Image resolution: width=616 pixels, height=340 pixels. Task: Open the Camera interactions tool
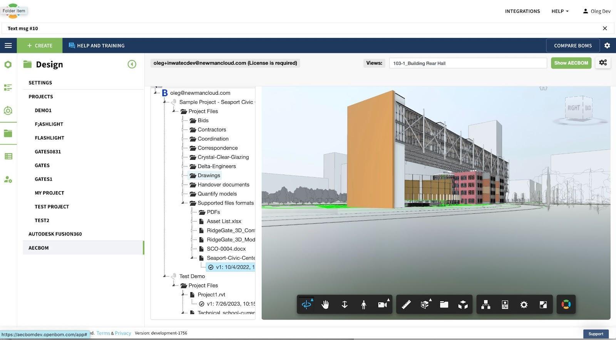point(383,305)
